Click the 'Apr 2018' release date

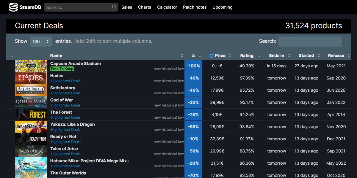click(x=336, y=115)
